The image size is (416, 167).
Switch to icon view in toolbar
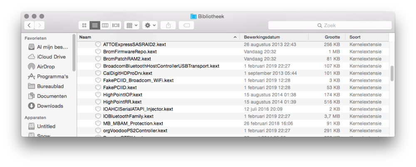(84, 25)
